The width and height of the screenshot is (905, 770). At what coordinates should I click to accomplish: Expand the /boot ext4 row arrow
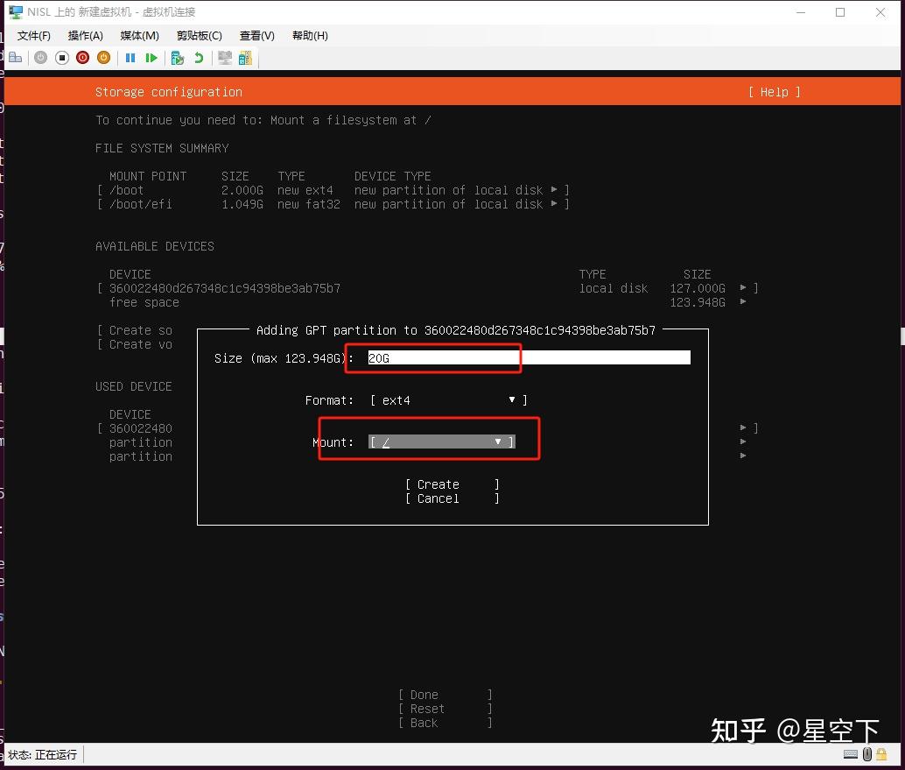(x=554, y=189)
